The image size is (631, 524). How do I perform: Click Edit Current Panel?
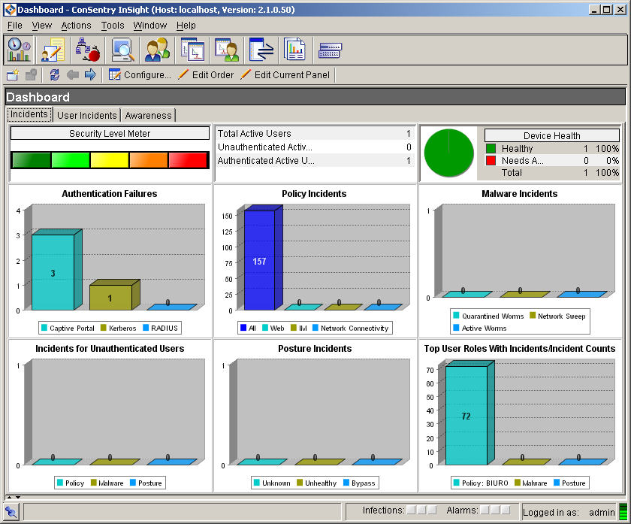point(285,75)
